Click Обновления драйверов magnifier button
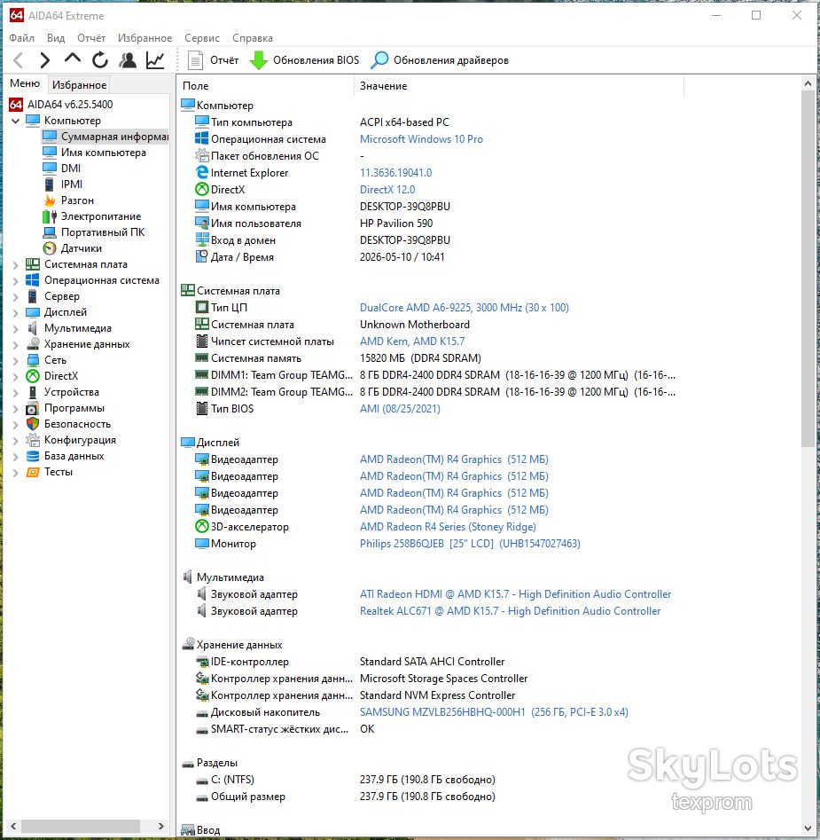This screenshot has width=820, height=840. coord(440,60)
